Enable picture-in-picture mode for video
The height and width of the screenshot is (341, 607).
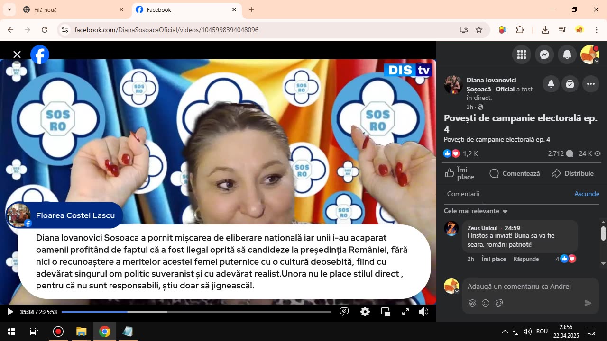pyautogui.click(x=386, y=312)
